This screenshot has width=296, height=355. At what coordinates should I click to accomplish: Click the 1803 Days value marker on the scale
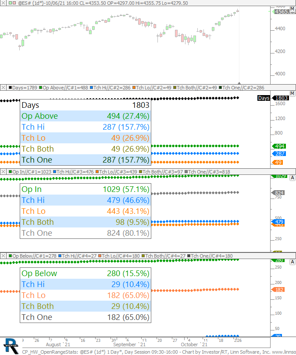[281, 98]
